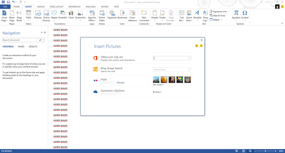Close the Insert Pictures dialog

pyautogui.click(x=201, y=40)
